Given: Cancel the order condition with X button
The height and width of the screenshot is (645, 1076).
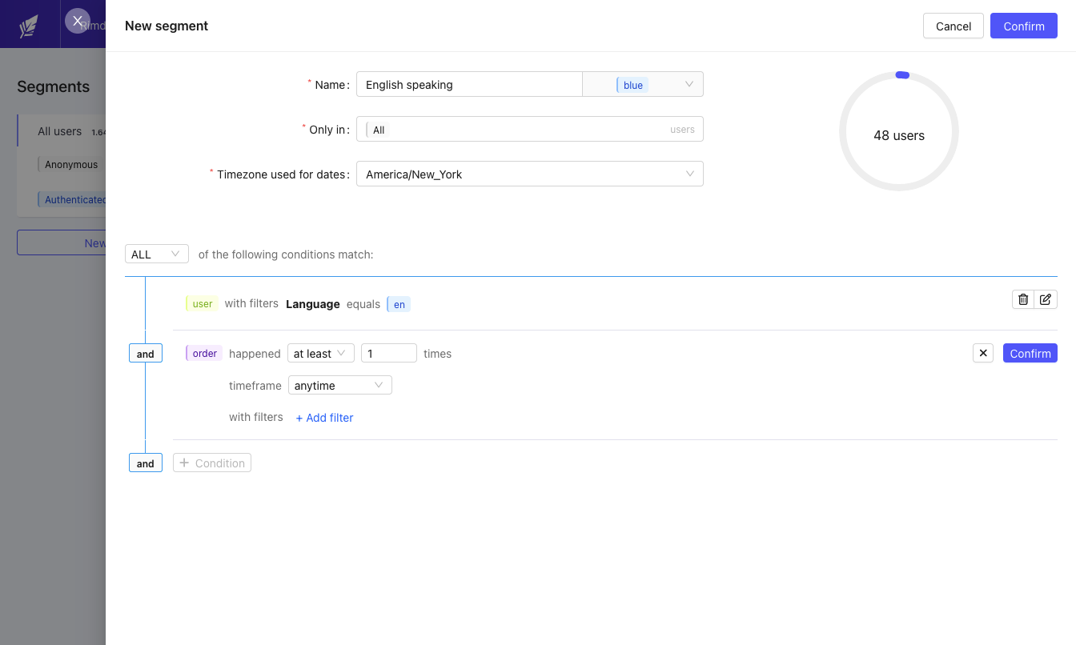Looking at the screenshot, I should (x=983, y=353).
